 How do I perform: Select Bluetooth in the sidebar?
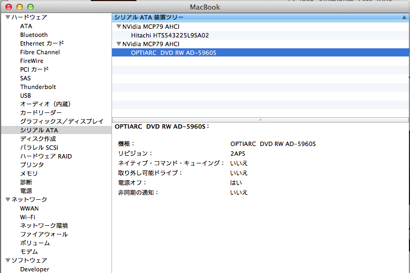pyautogui.click(x=34, y=35)
